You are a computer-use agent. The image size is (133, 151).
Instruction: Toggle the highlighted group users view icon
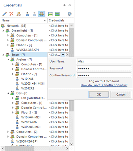click(x=41, y=14)
